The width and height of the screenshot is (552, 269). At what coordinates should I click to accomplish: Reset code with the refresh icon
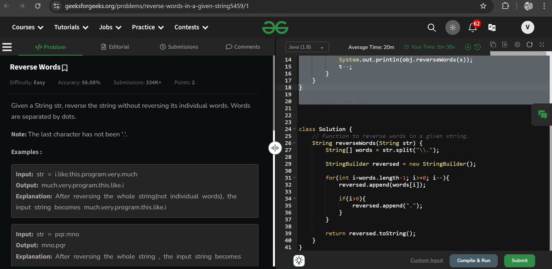coord(529,45)
